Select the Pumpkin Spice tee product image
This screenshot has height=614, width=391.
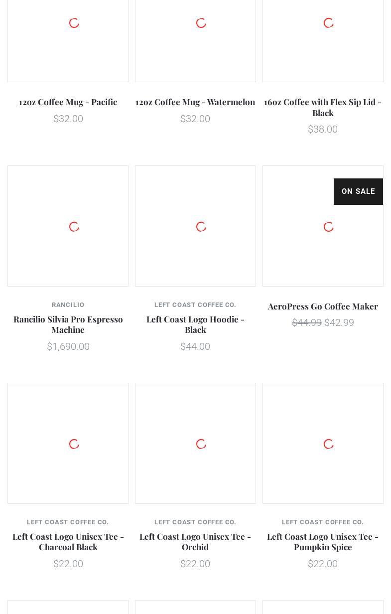coord(323,443)
